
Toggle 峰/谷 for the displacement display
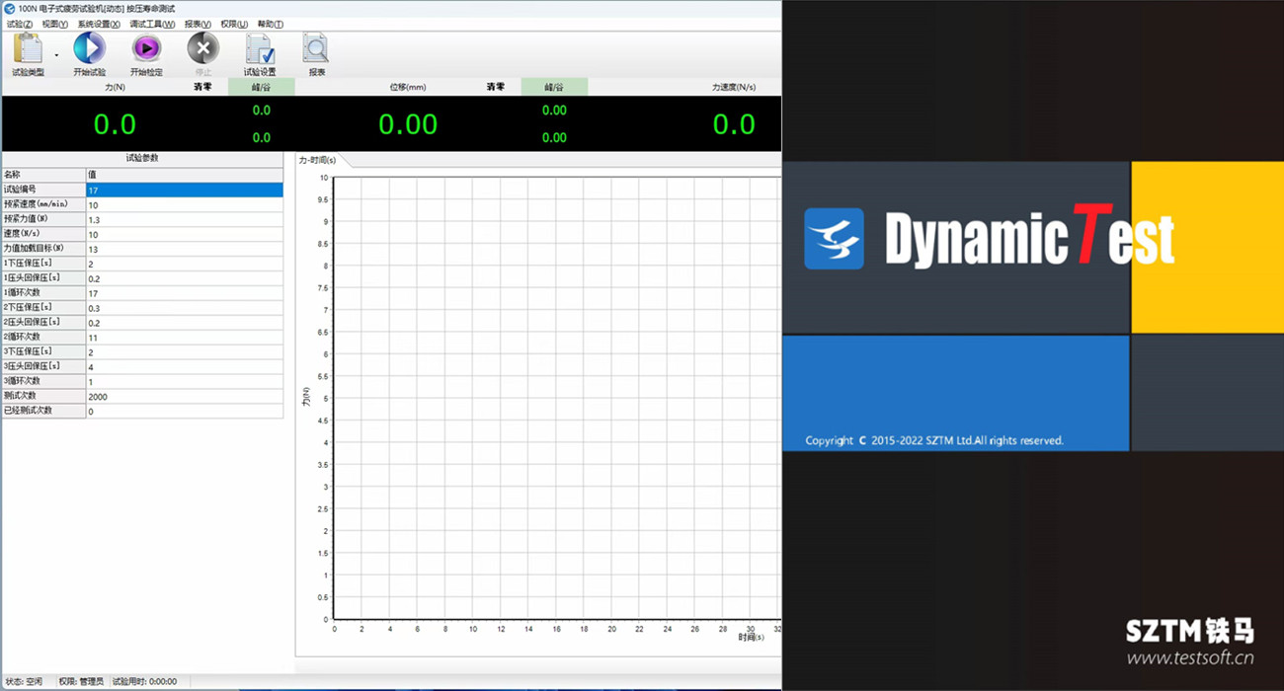click(554, 87)
